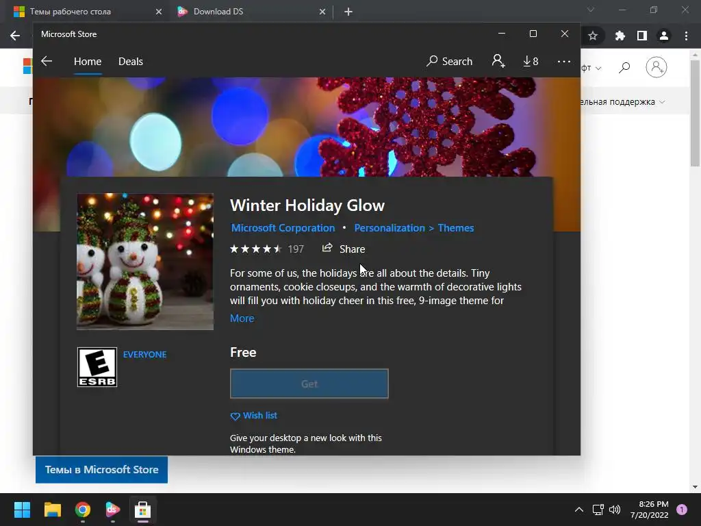Open Windows Start menu
This screenshot has width=701, height=526.
[22, 510]
